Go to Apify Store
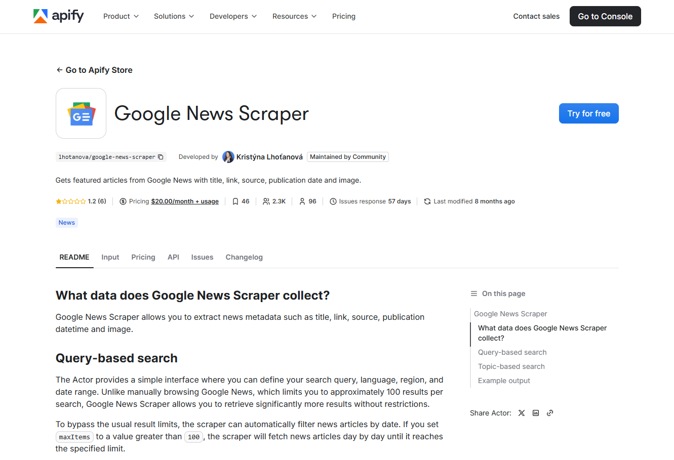Image resolution: width=674 pixels, height=460 pixels. click(x=94, y=70)
